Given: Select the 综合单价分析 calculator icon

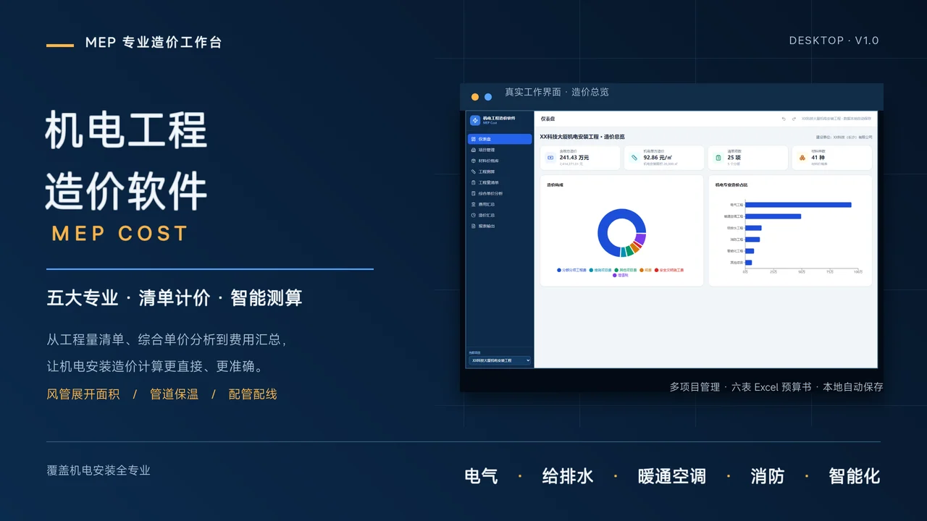Looking at the screenshot, I should [x=474, y=193].
